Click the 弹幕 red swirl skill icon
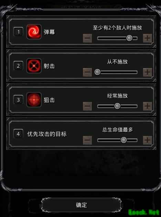 tap(34, 32)
